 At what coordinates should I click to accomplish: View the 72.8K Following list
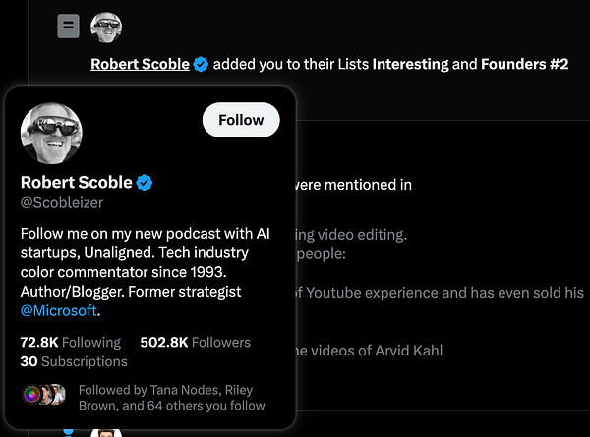click(x=70, y=343)
